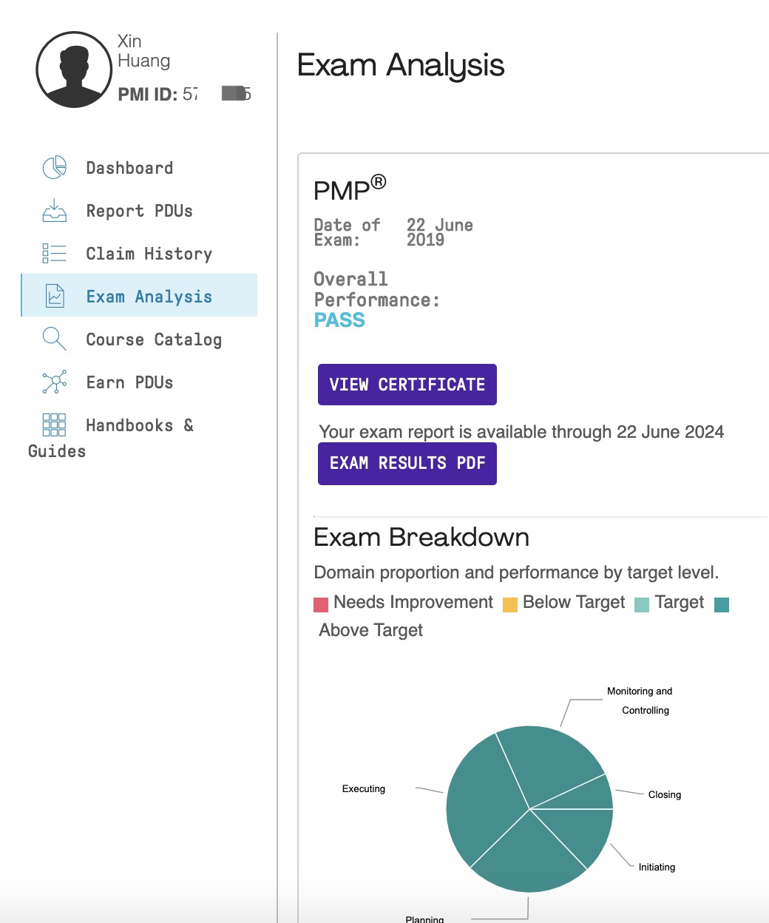Click the Course Catalog magnifier icon

55,339
